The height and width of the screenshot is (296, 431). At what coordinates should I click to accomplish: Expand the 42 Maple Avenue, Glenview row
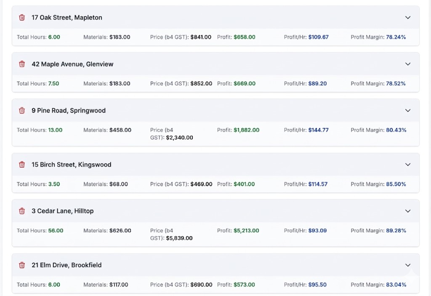pyautogui.click(x=407, y=64)
